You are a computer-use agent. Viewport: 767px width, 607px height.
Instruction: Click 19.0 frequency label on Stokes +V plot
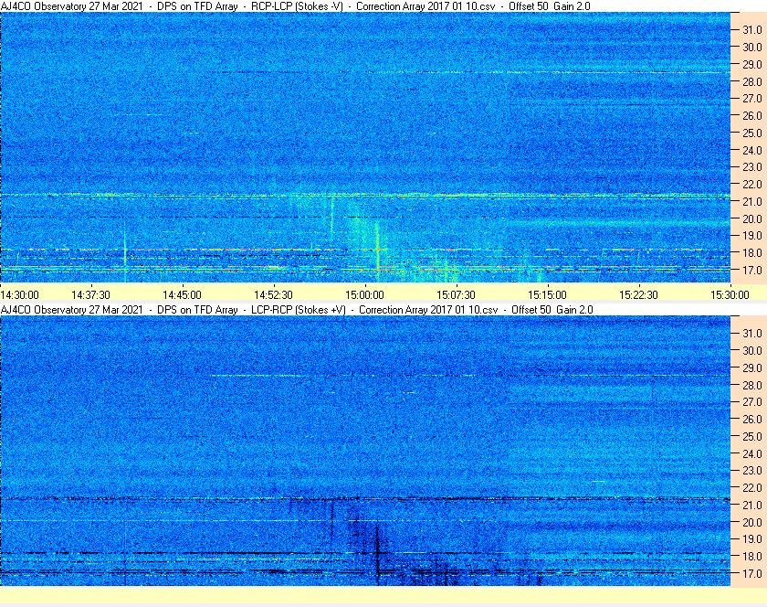(752, 539)
